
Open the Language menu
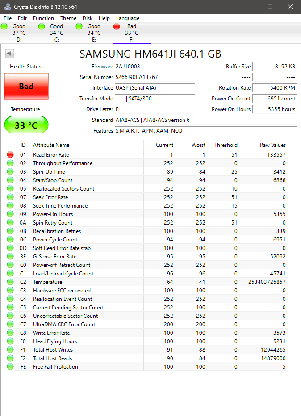click(x=128, y=18)
